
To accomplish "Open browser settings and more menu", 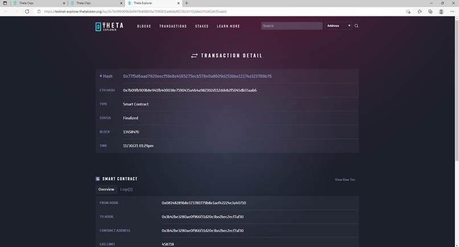I will pyautogui.click(x=452, y=11).
